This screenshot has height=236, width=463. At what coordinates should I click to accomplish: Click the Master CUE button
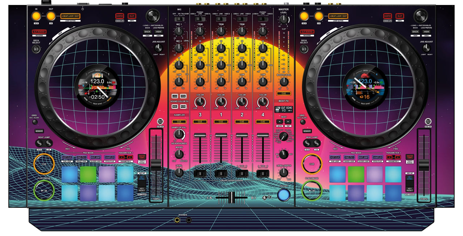[284, 93]
